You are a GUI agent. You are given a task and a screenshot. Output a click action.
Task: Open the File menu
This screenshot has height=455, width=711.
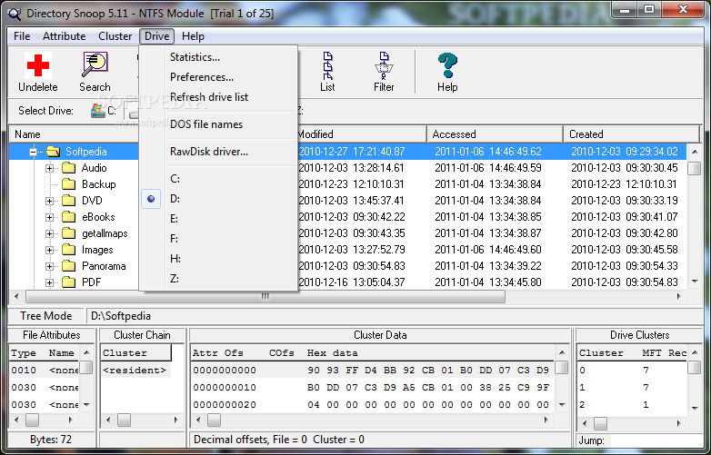22,36
